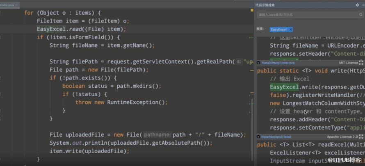Viewport: 365px width, 166px height.
Task: Expand the MIT License code snippet fullscreen
Action: (361, 63)
